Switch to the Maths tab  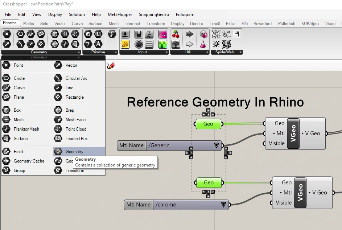[x=28, y=23]
